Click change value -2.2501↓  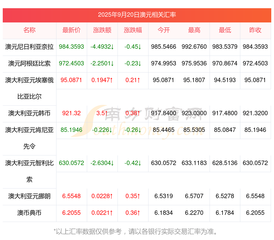click(102, 63)
